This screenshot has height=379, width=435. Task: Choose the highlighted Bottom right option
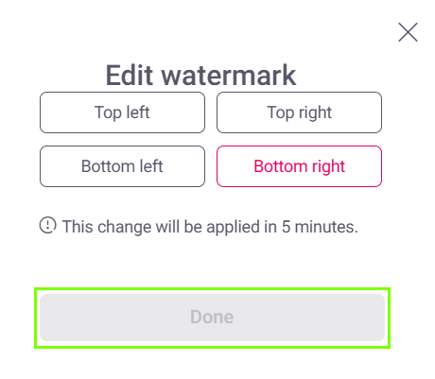click(x=299, y=166)
